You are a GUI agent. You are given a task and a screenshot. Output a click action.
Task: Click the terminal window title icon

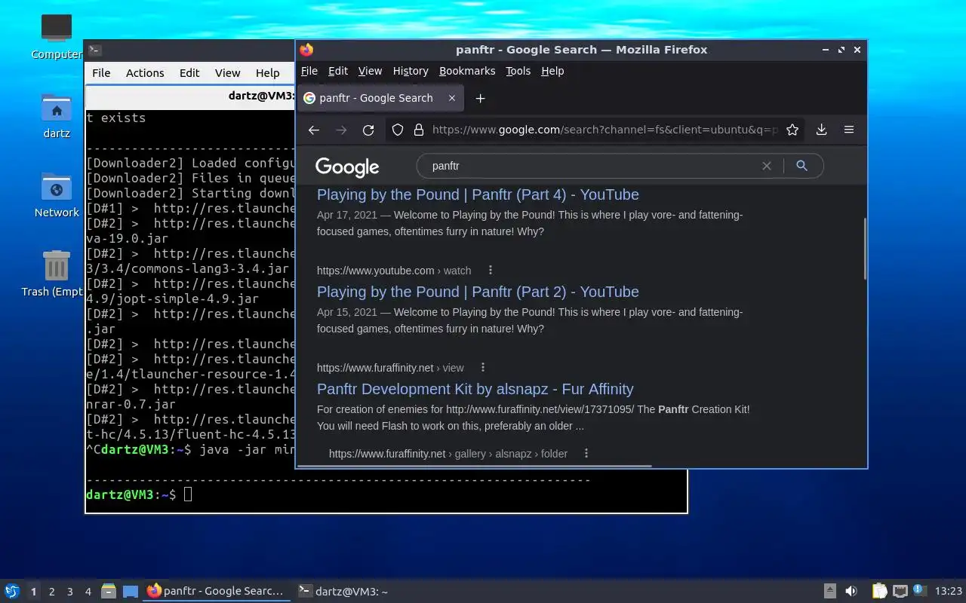(95, 51)
